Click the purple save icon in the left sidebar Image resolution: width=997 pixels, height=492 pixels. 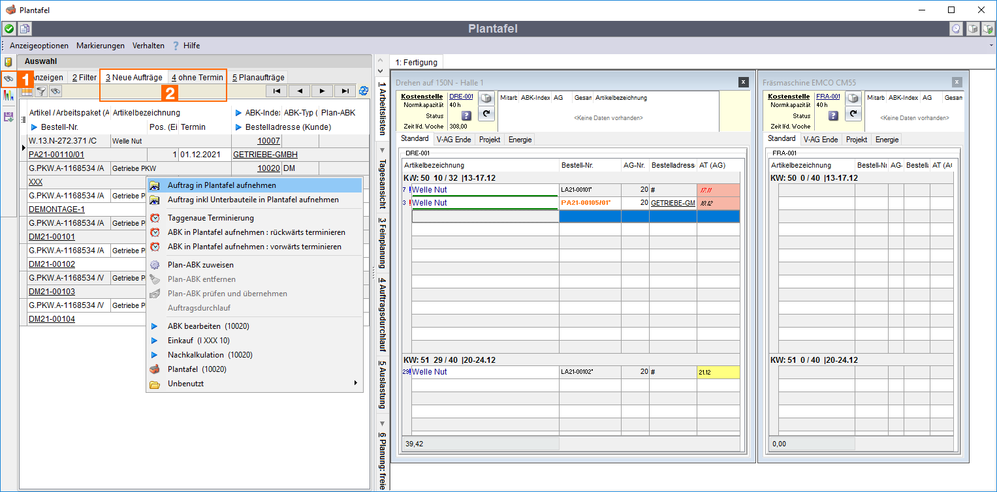click(x=8, y=117)
